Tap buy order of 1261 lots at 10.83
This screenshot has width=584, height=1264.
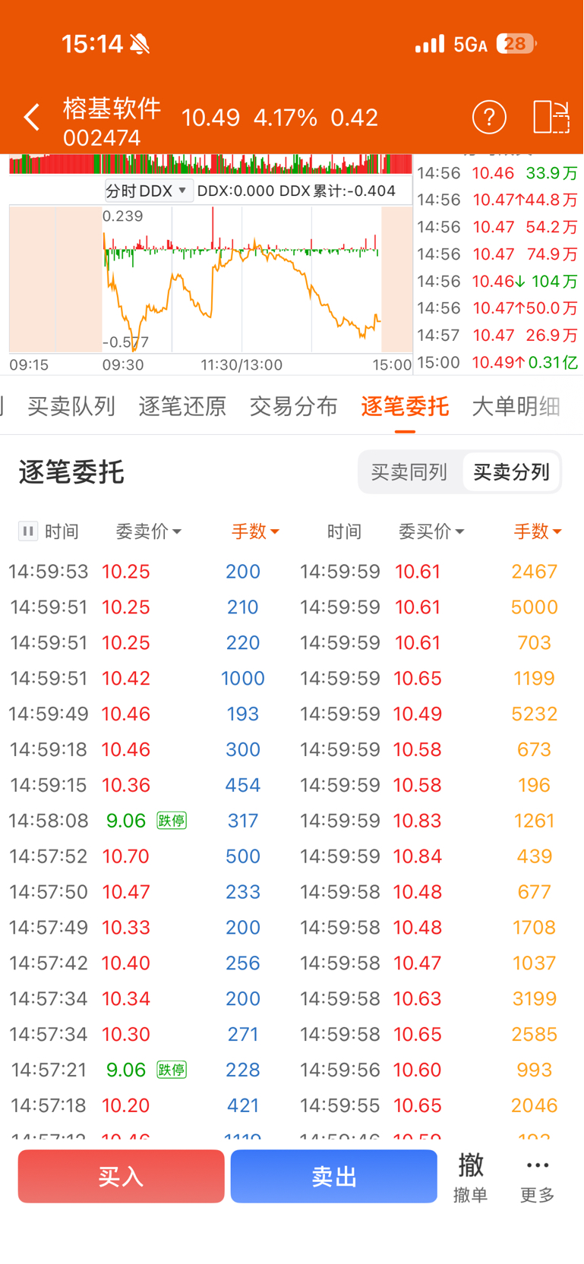tap(437, 821)
